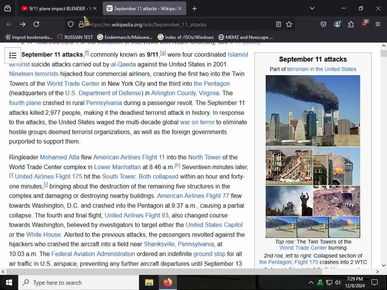387x290 pixels.
Task: Open United Airlines Flight 175 link
Action: 48,177
